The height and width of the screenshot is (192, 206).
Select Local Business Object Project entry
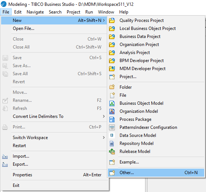156,28
